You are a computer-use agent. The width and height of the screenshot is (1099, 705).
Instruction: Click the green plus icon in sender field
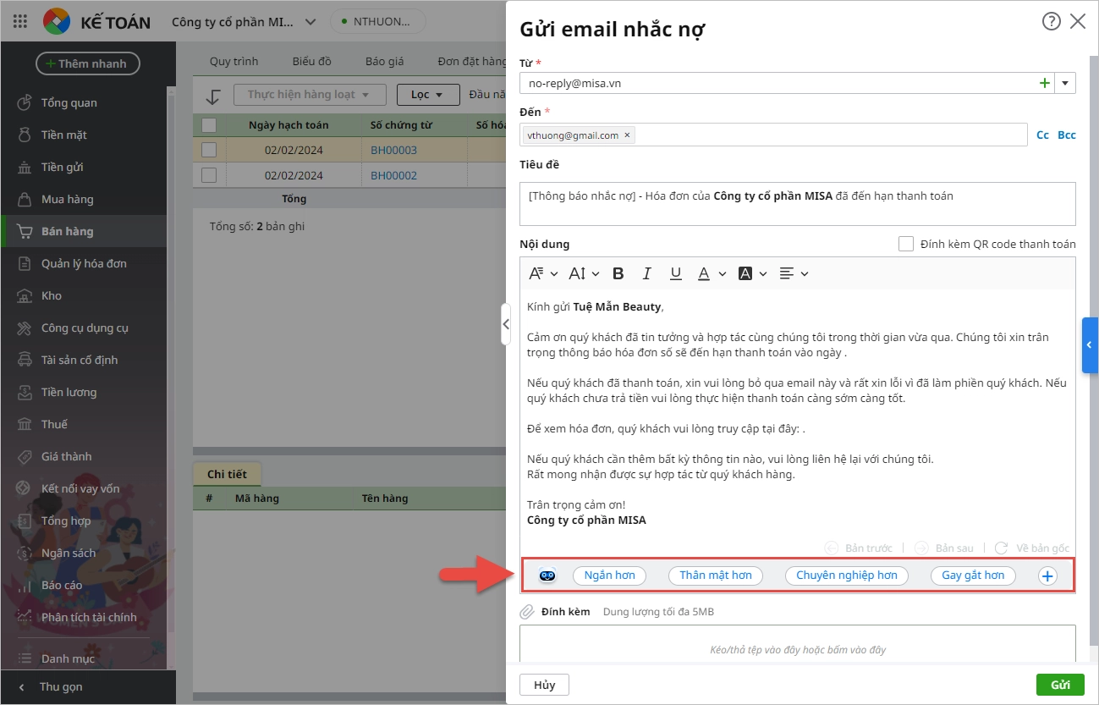1044,83
